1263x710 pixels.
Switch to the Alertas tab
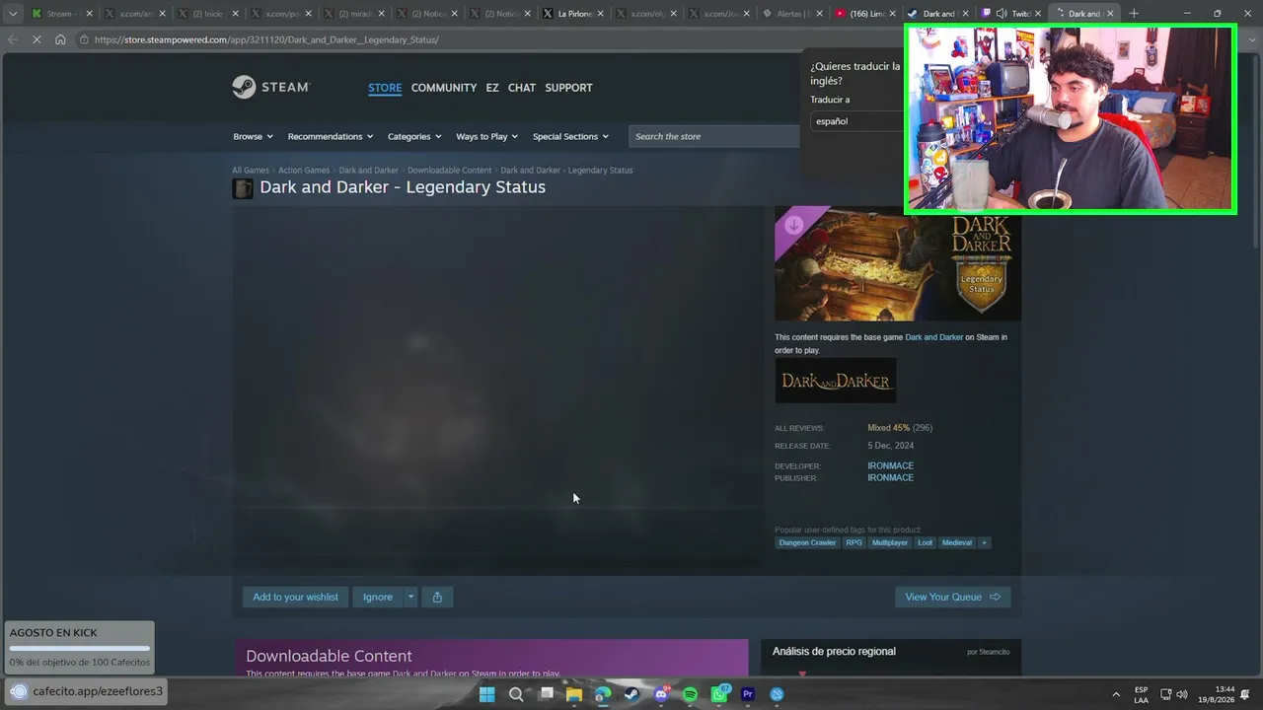point(792,14)
